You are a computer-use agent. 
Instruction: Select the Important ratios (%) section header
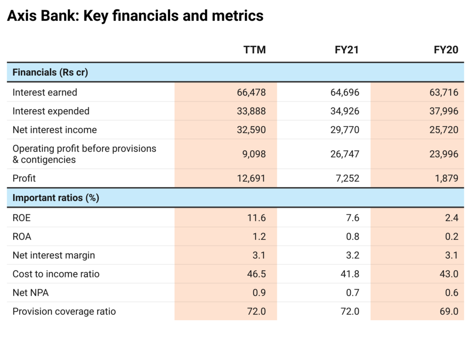click(56, 198)
